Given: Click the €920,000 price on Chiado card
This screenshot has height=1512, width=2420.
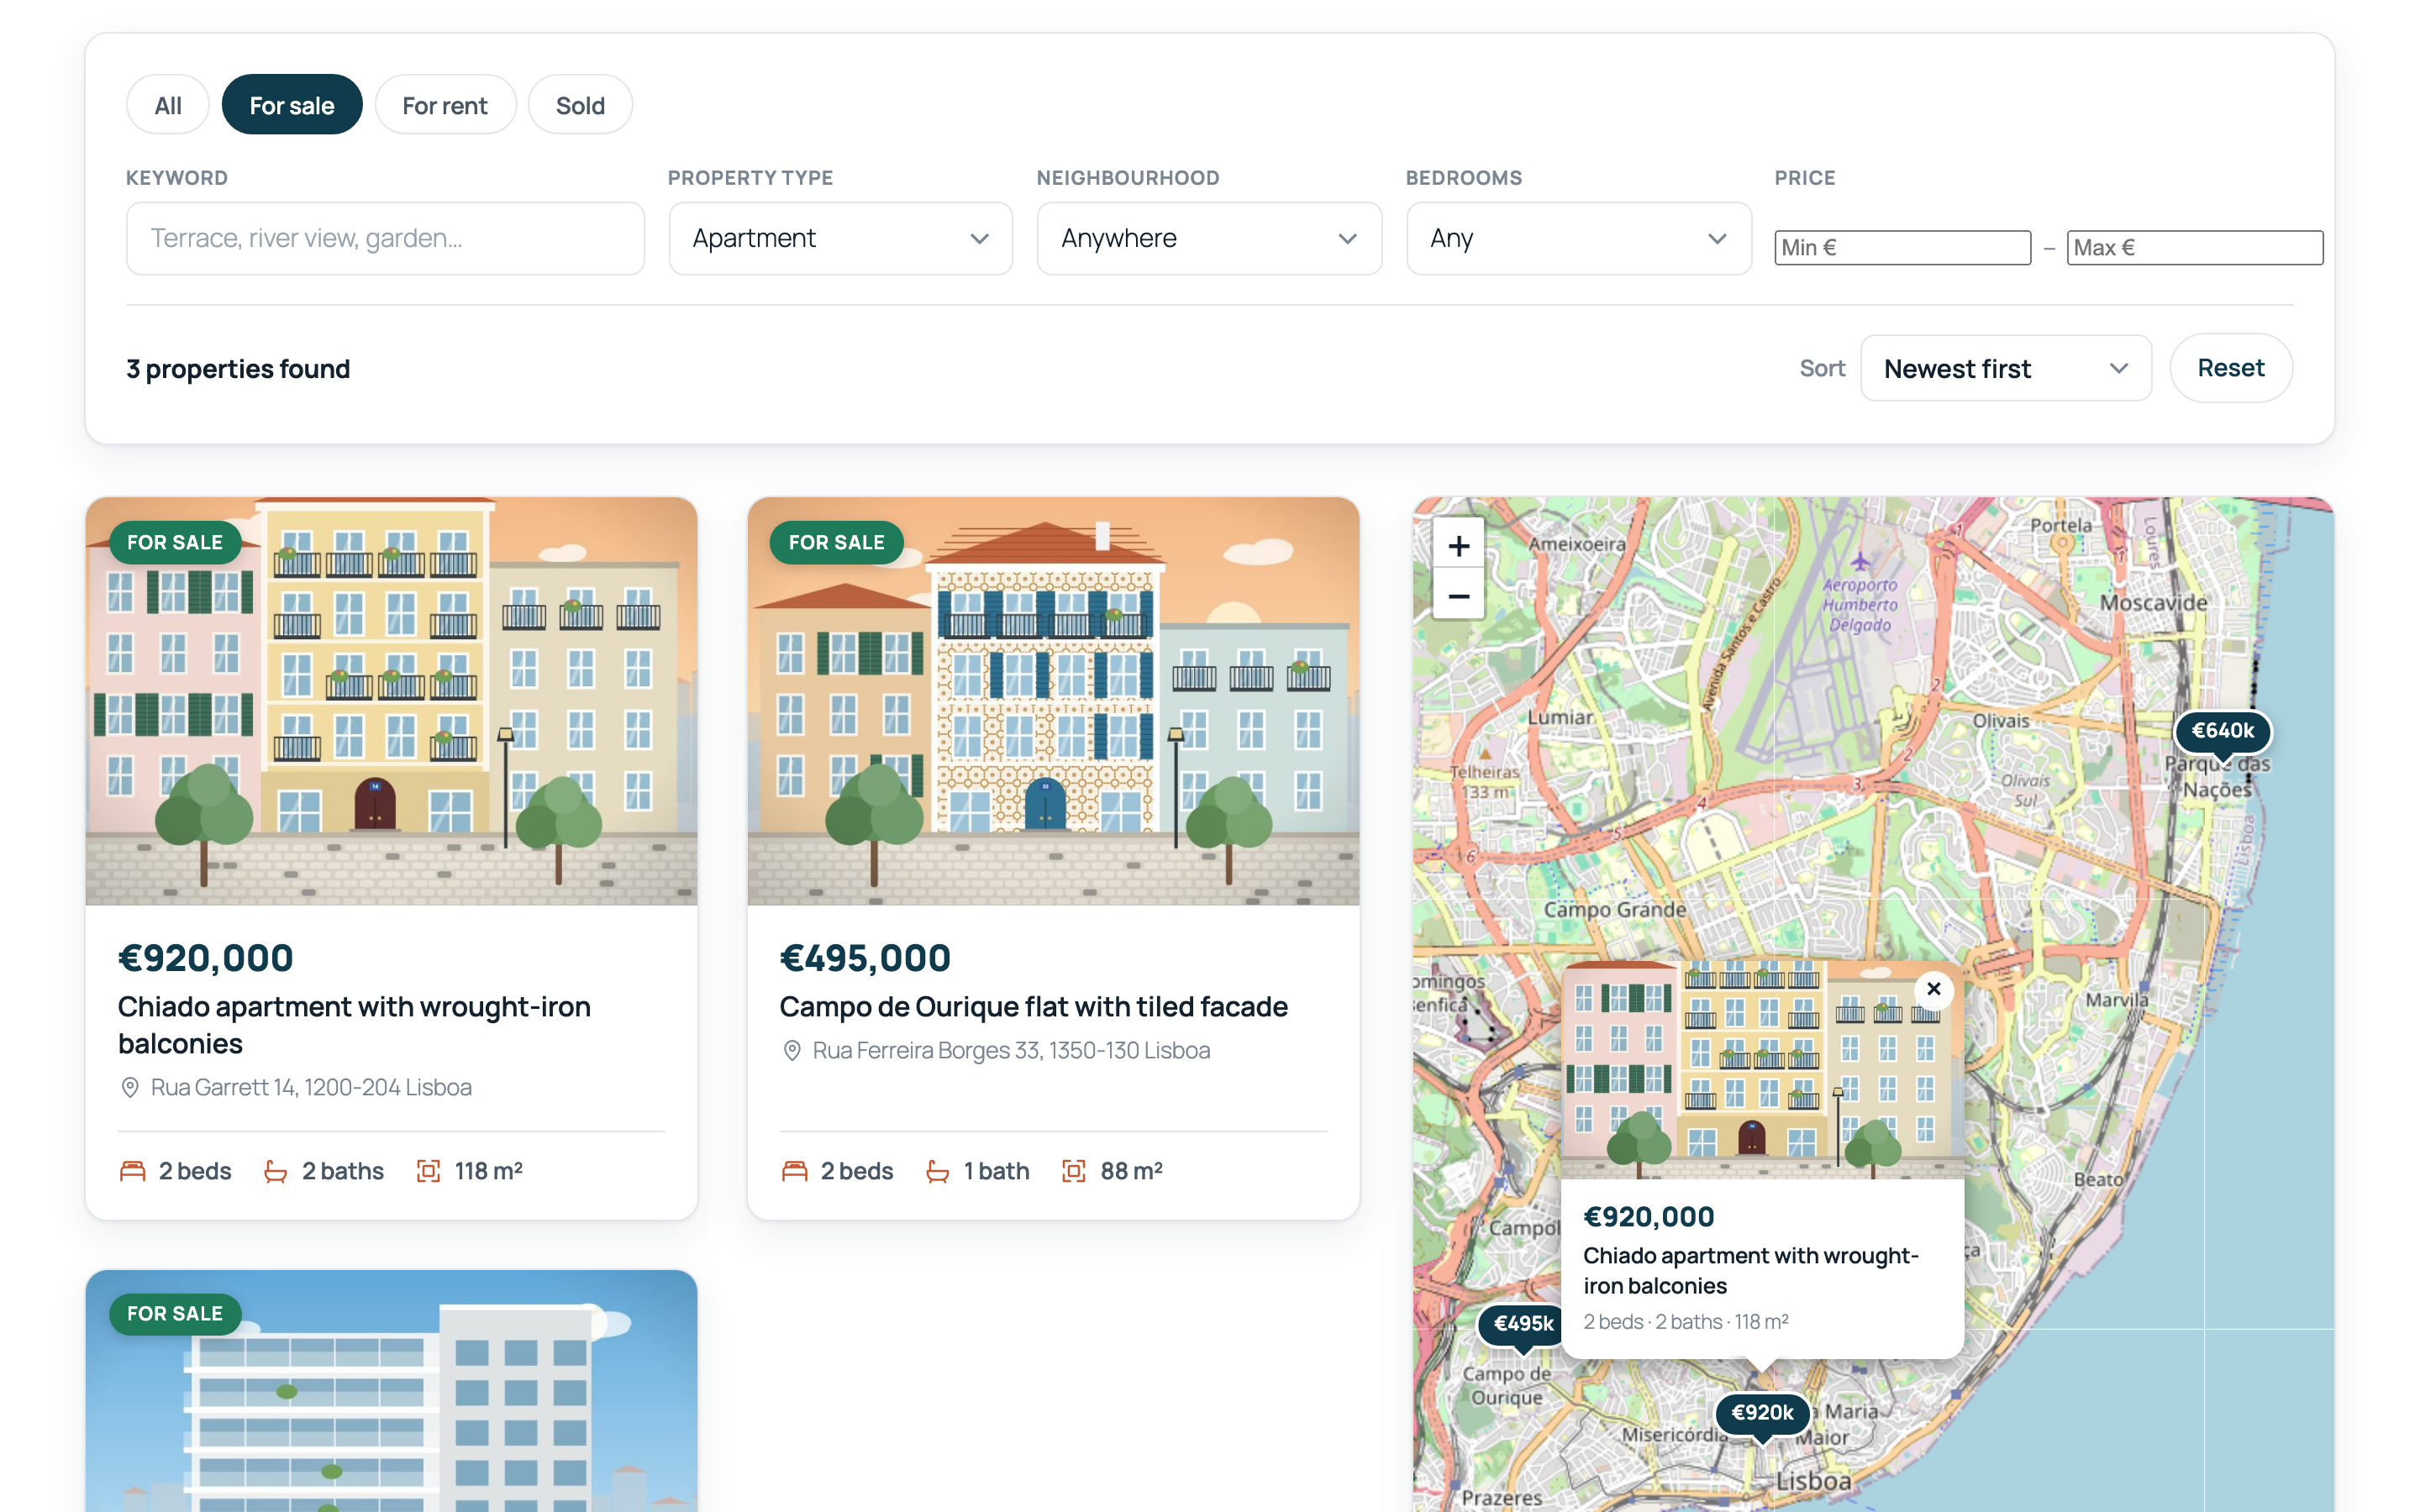Looking at the screenshot, I should click(x=205, y=959).
